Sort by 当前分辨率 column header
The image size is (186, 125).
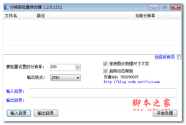(x=150, y=16)
